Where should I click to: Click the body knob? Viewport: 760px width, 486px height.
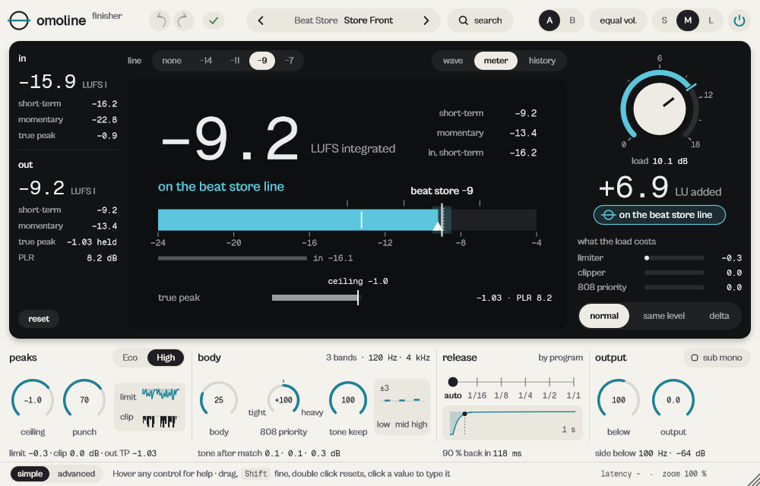[x=219, y=400]
